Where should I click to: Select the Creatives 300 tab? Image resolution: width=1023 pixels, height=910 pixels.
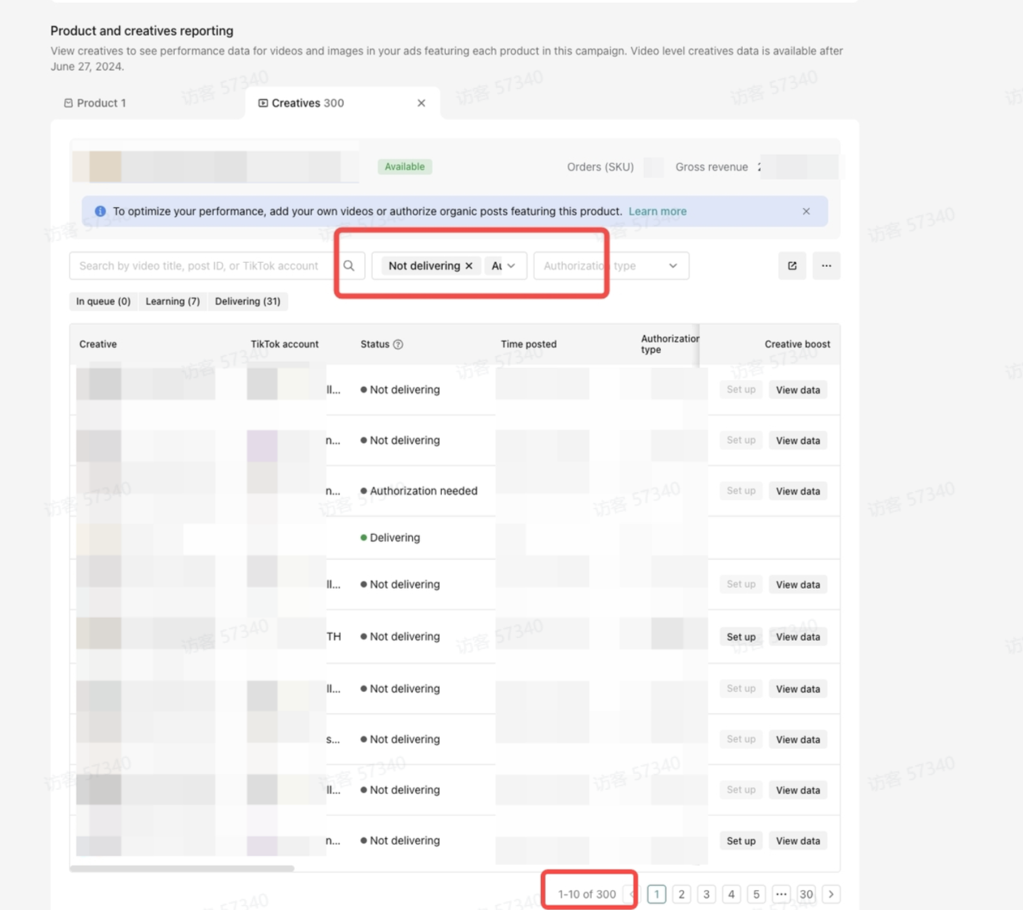301,103
